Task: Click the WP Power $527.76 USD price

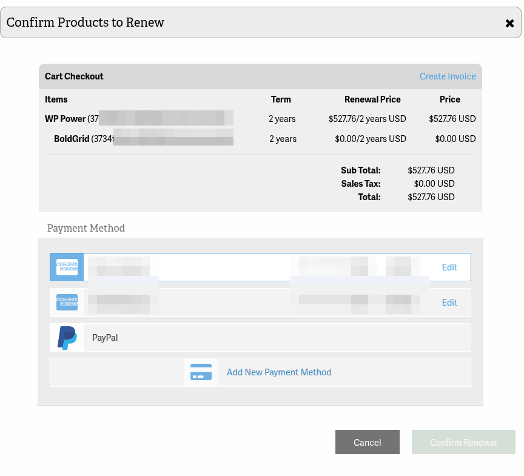Action: pyautogui.click(x=452, y=119)
